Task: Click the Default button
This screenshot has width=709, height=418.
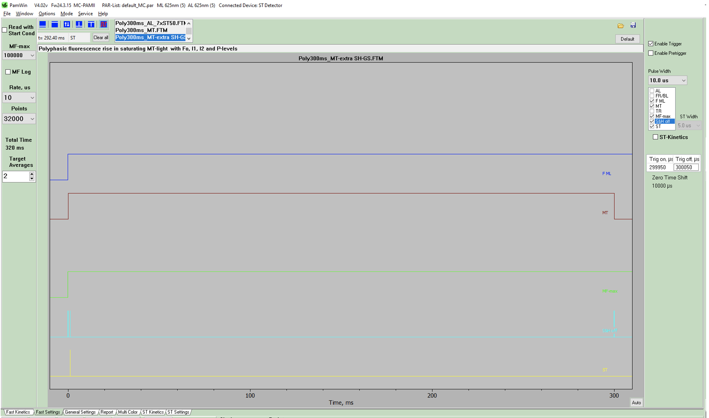Action: pyautogui.click(x=627, y=39)
